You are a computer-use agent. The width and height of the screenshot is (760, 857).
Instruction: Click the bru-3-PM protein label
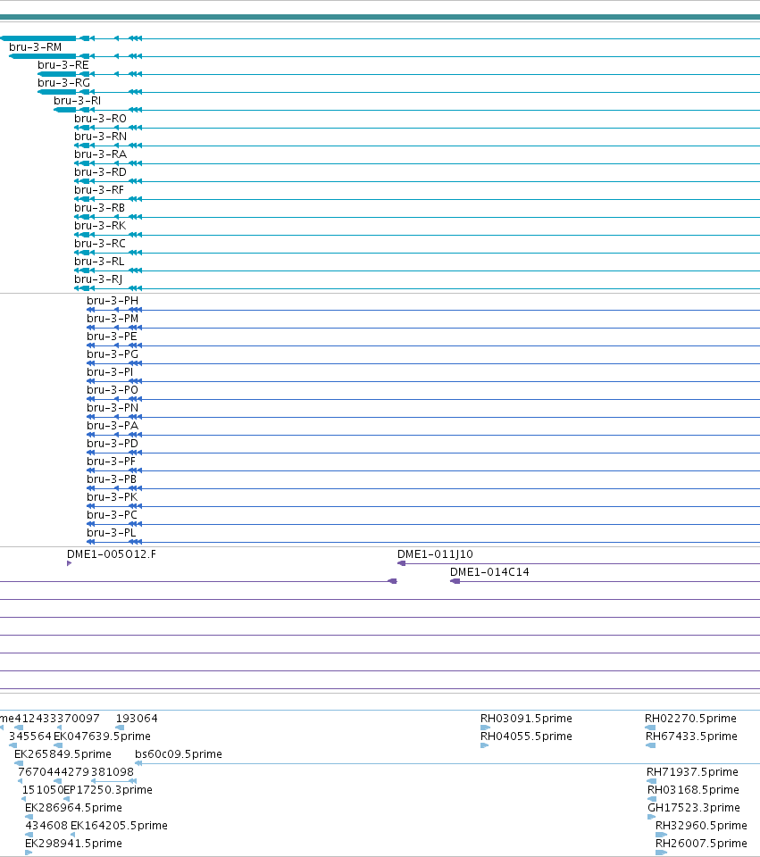(113, 319)
